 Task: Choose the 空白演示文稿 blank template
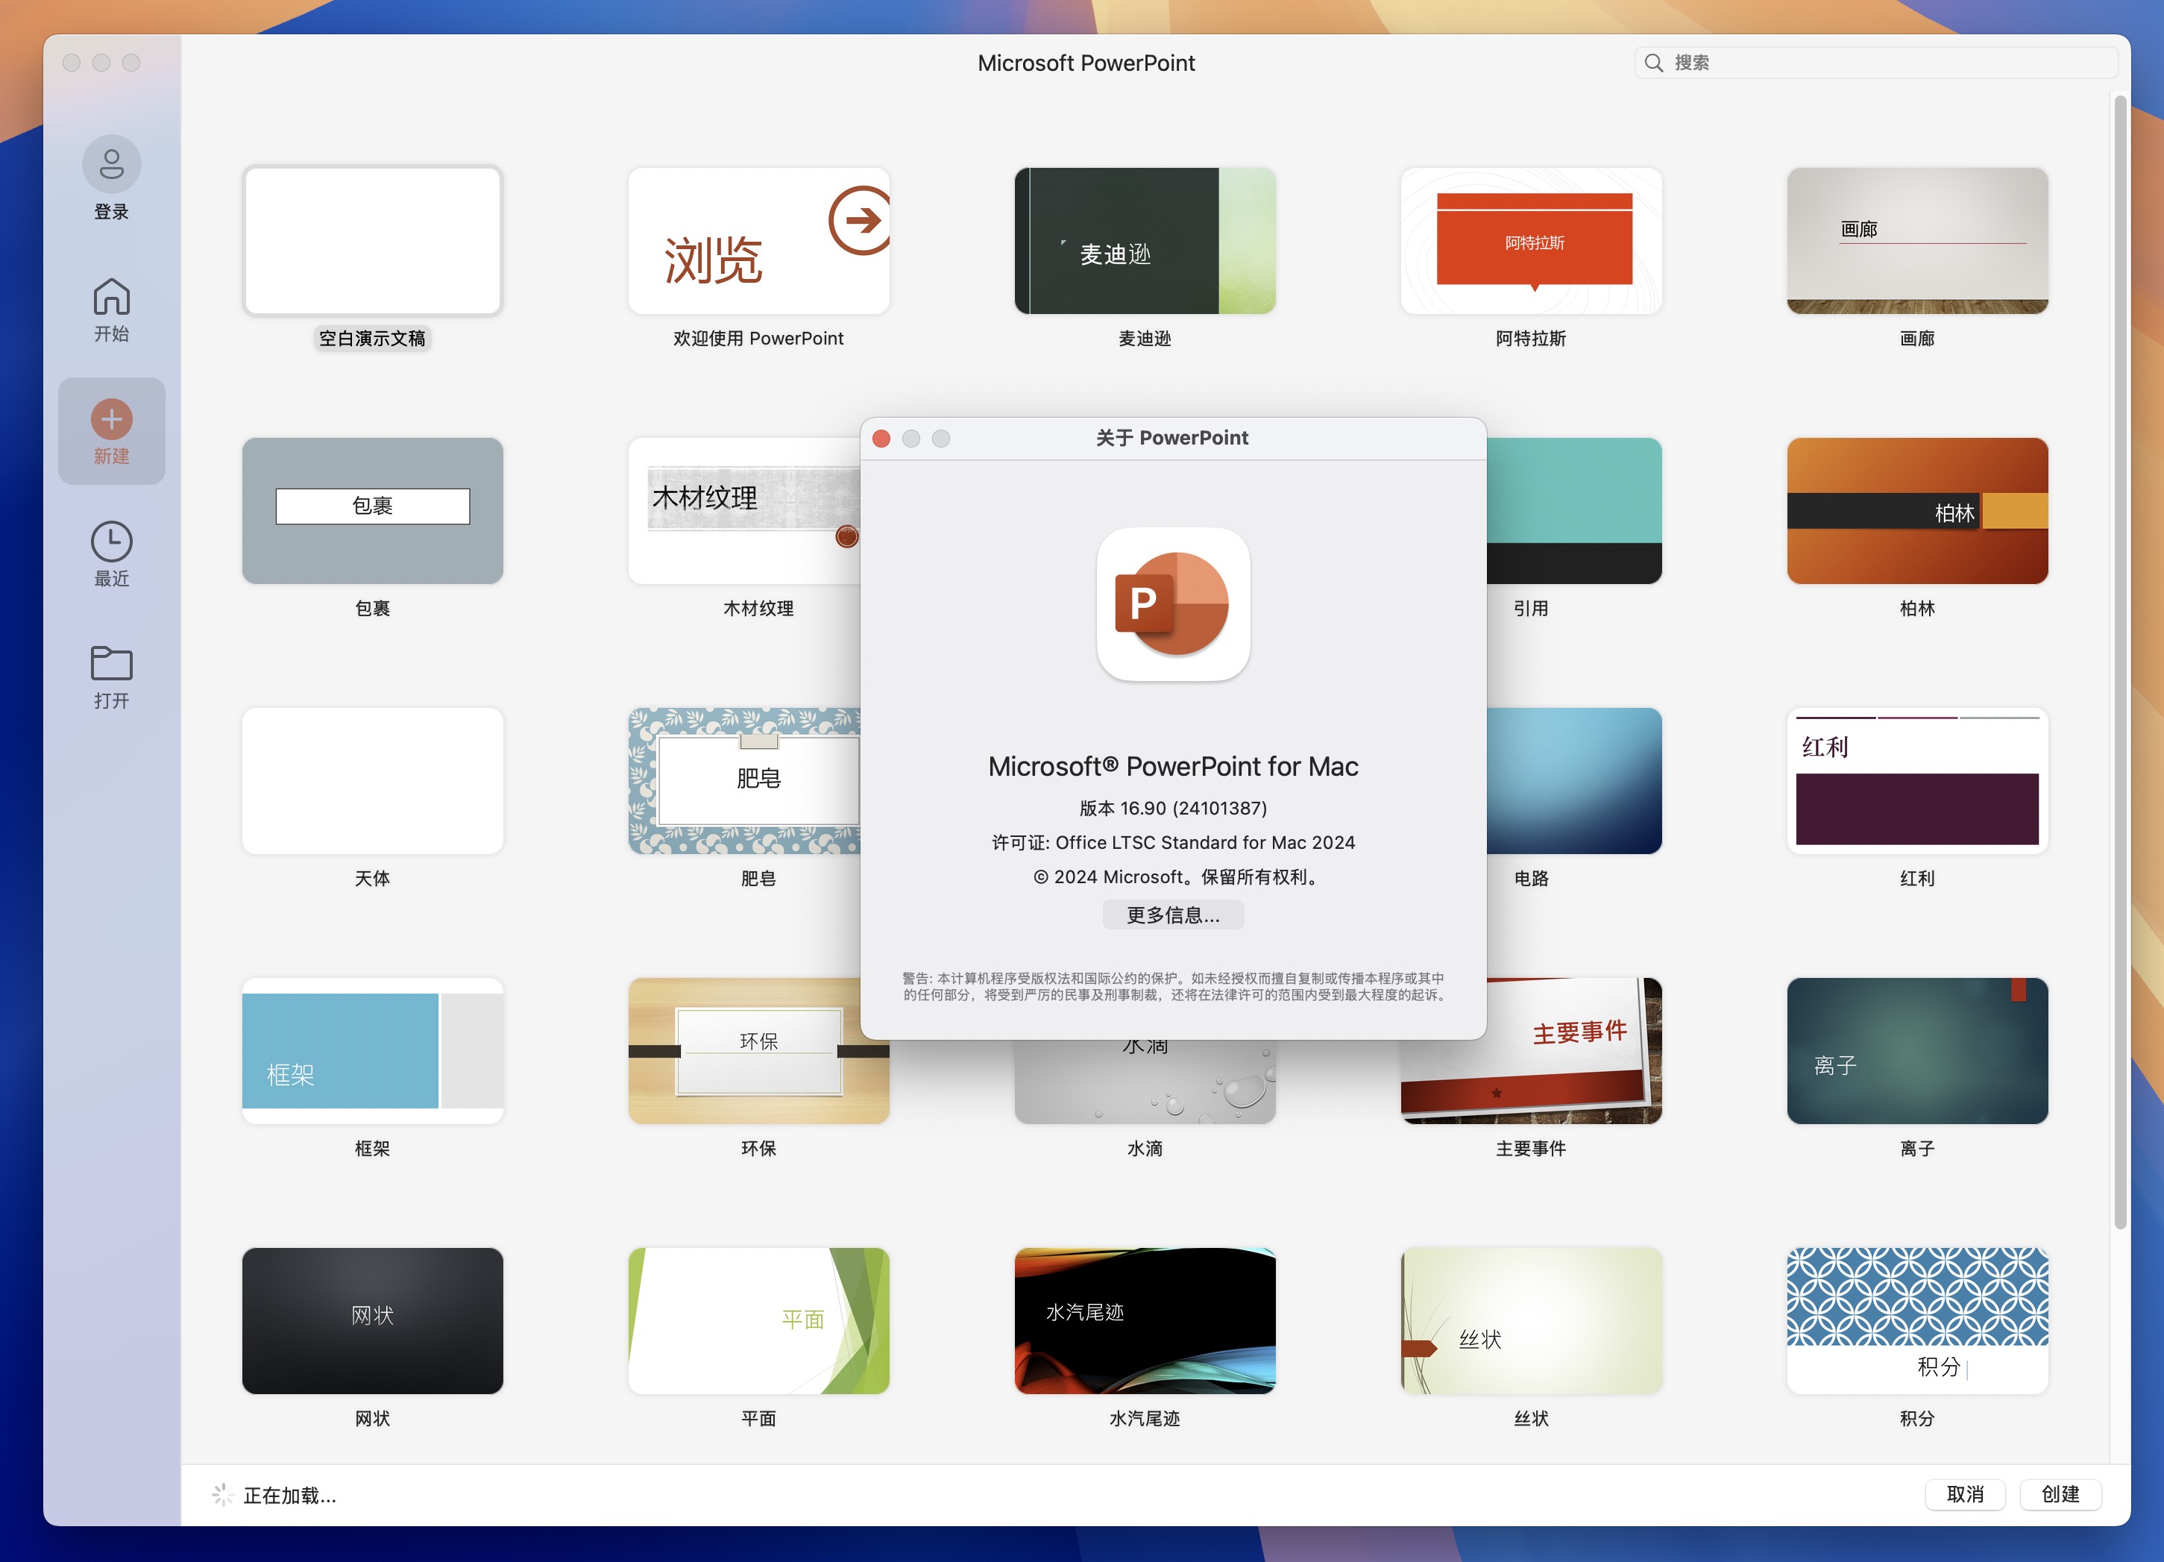[372, 240]
